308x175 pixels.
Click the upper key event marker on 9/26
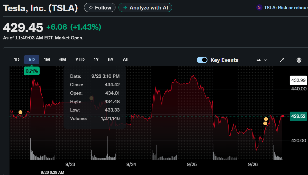[x=266, y=119]
